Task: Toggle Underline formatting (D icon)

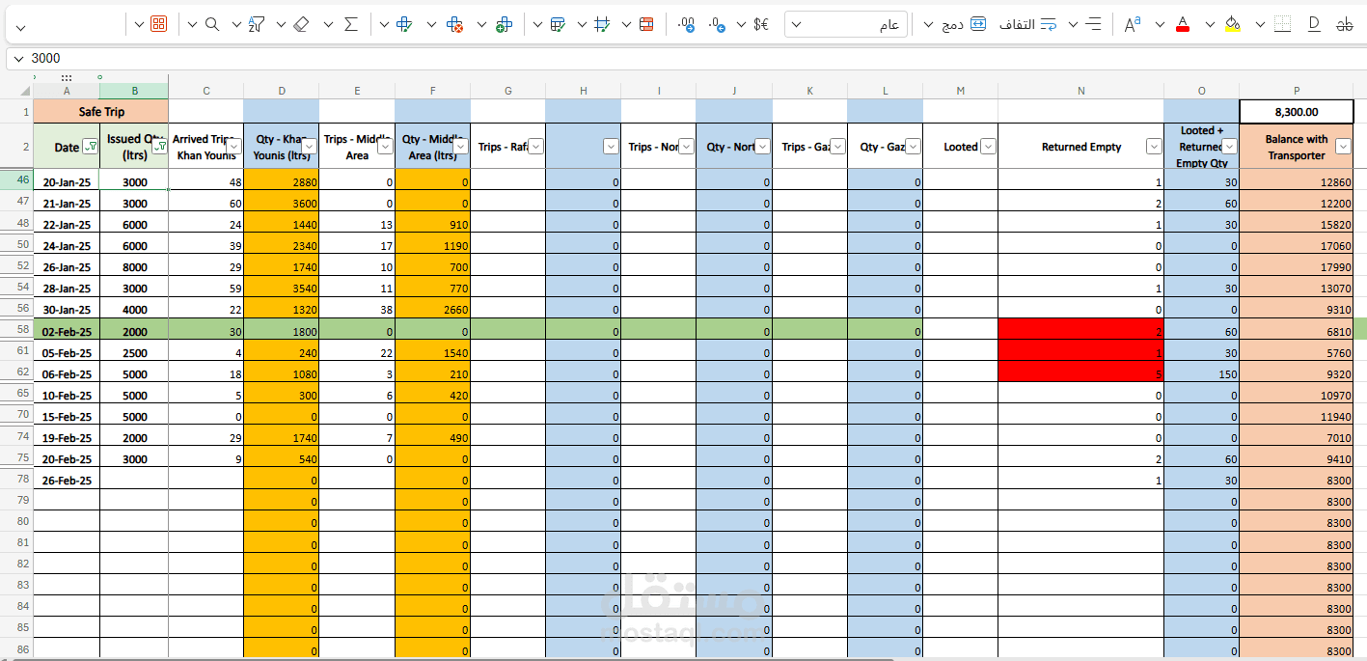Action: (1314, 24)
